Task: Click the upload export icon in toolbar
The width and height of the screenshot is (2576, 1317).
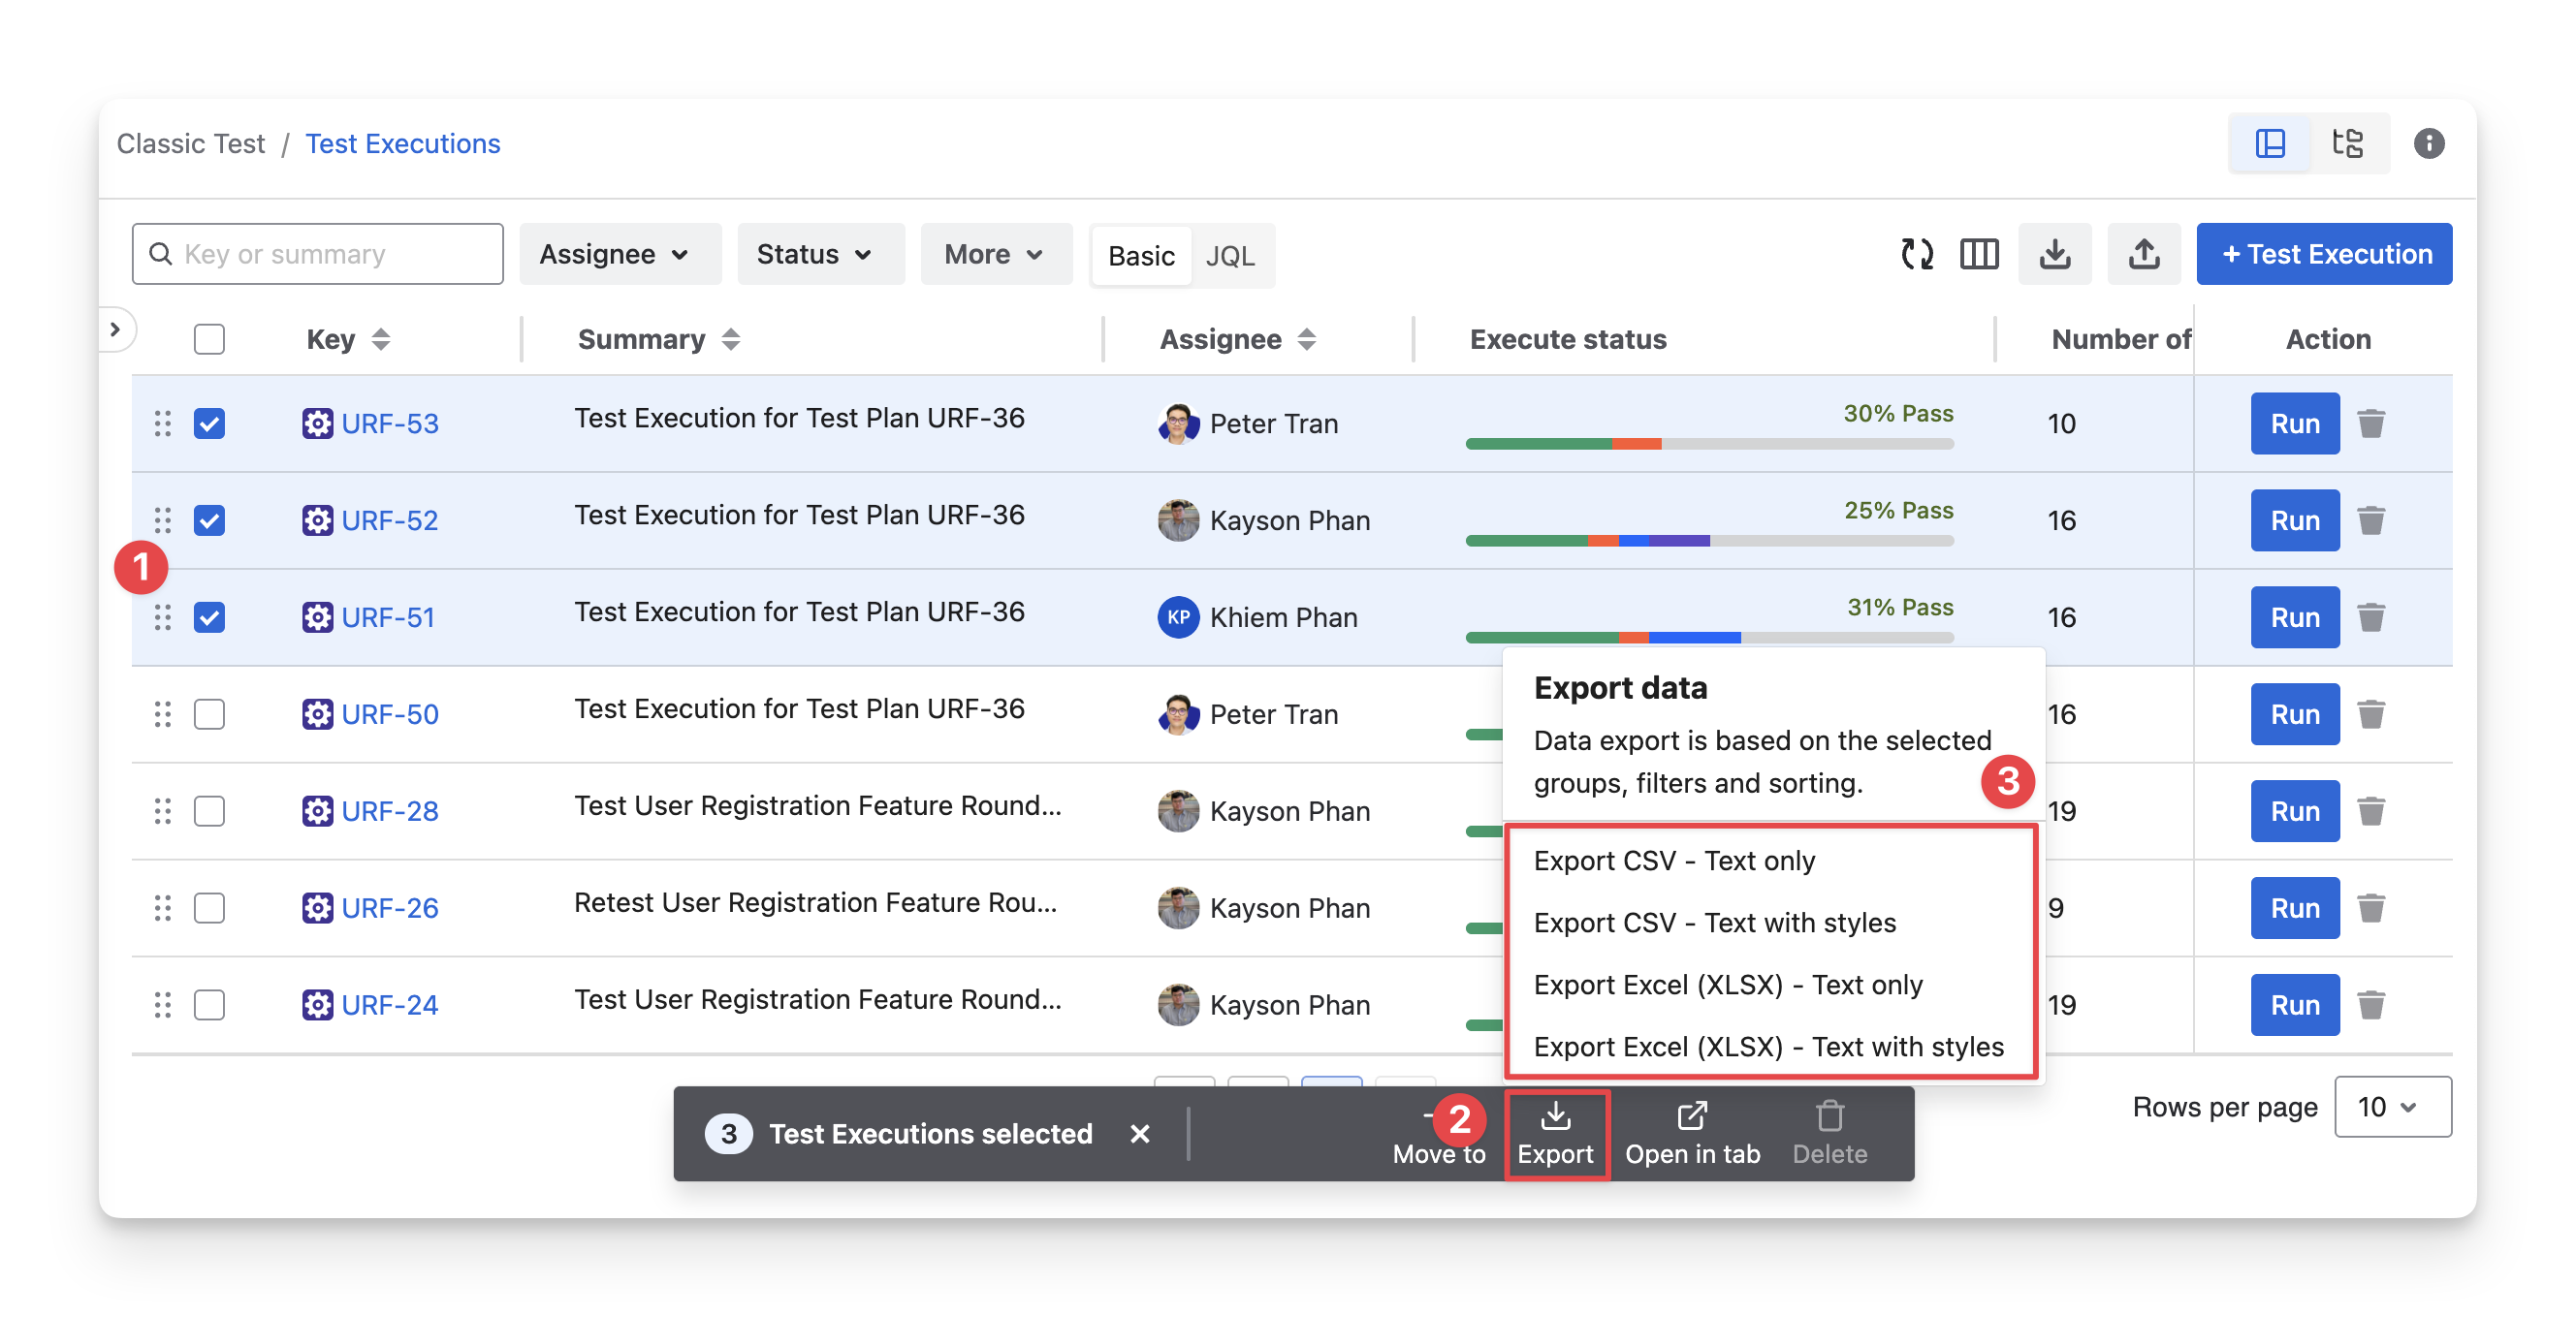Action: click(x=2143, y=254)
